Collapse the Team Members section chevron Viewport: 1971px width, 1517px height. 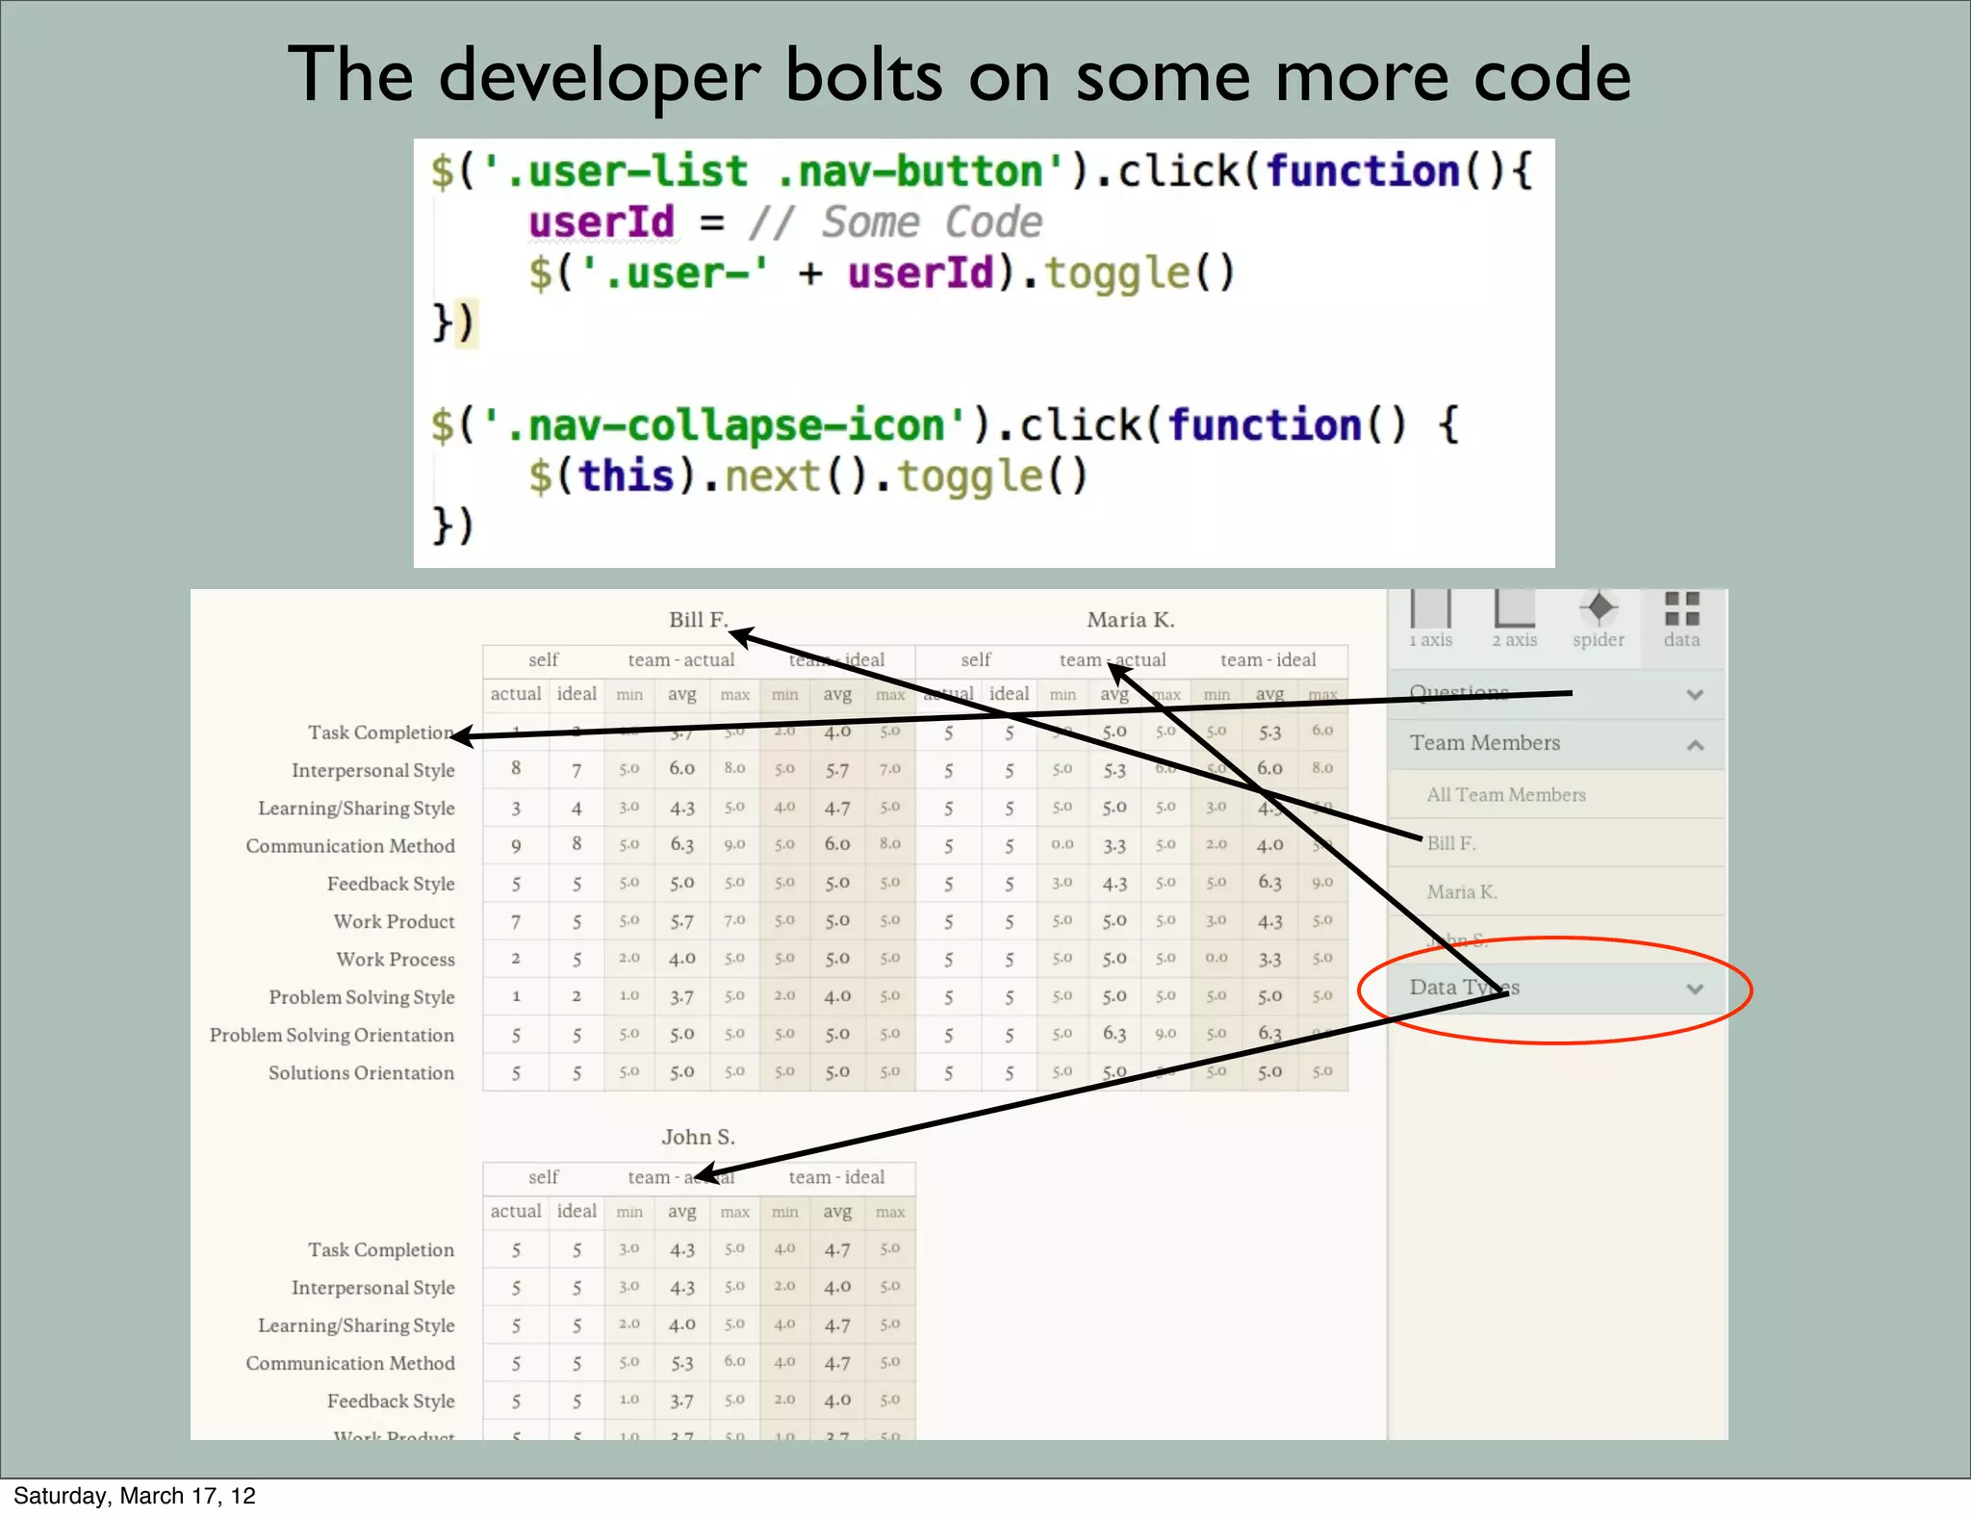(x=1696, y=745)
